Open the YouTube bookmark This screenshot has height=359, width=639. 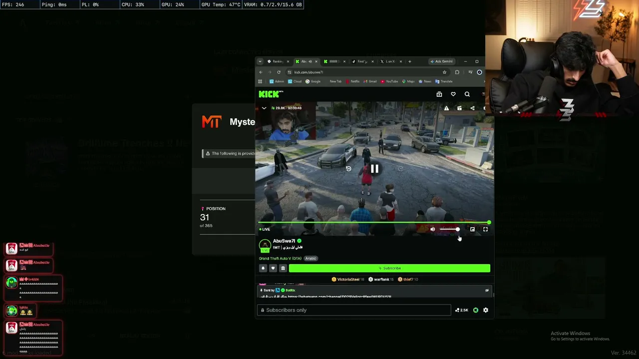(389, 82)
